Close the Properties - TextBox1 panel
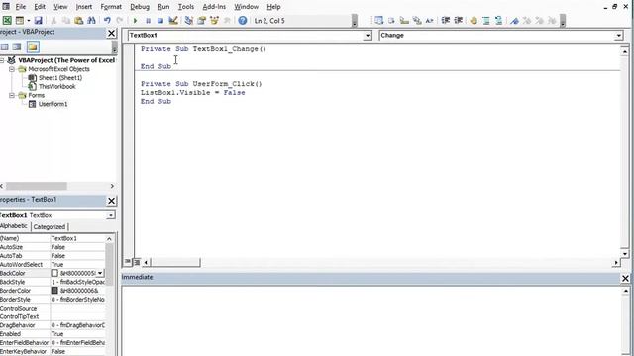Screen dimensions: 634x356 112,201
